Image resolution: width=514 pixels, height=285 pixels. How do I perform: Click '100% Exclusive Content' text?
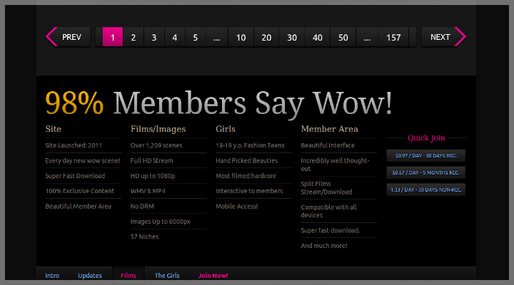point(80,191)
